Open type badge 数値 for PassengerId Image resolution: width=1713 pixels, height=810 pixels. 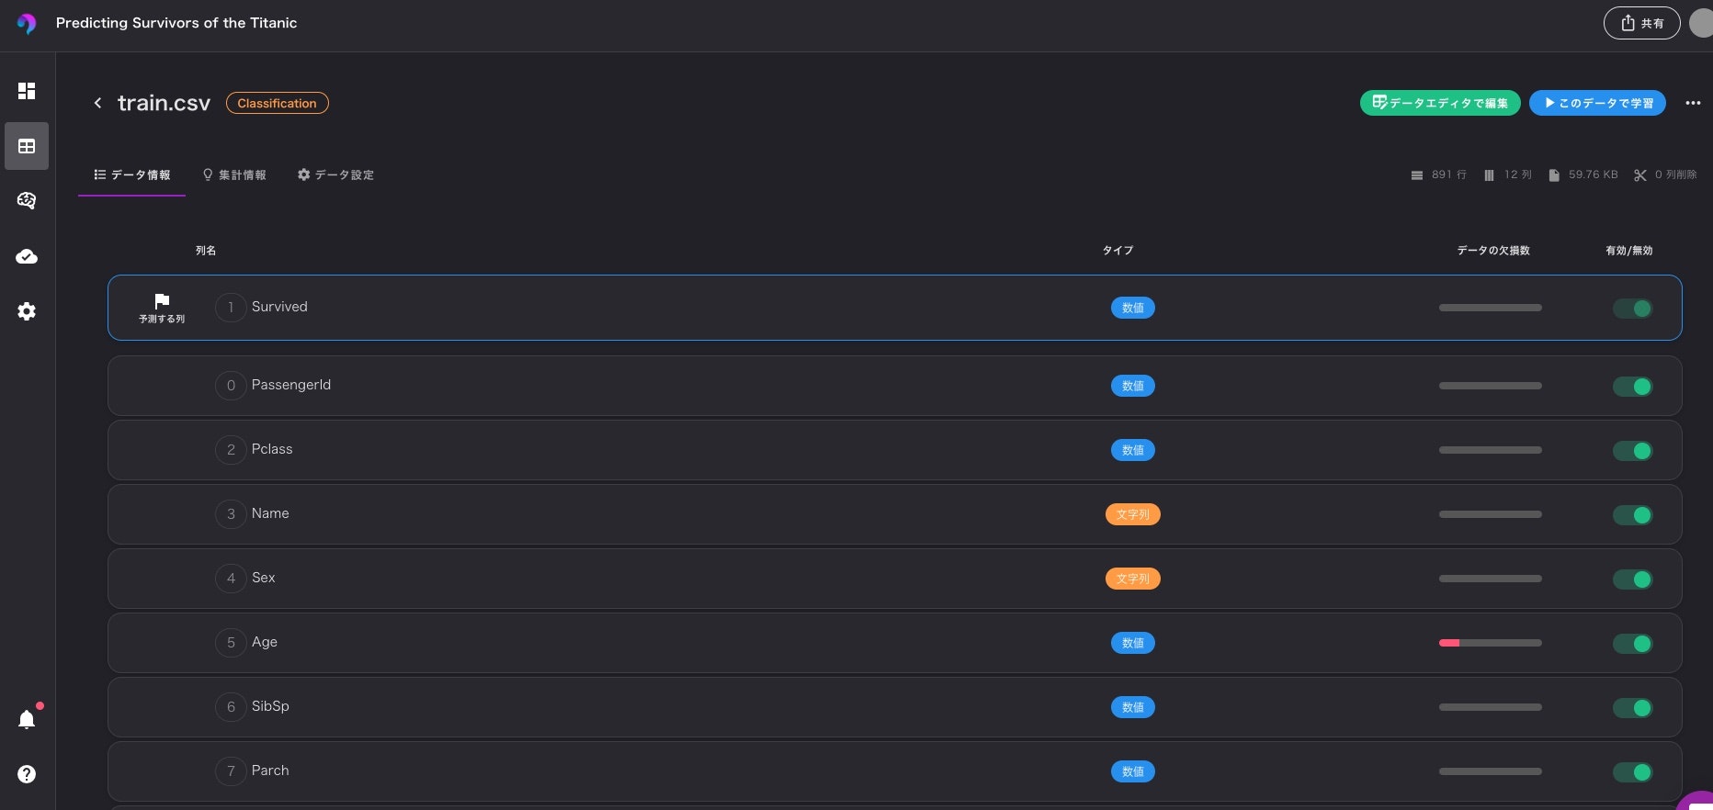coord(1132,386)
